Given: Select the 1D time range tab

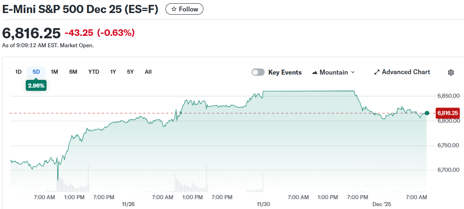Looking at the screenshot, I should (18, 72).
